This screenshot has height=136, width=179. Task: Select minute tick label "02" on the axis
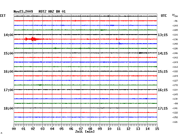pos(33,129)
